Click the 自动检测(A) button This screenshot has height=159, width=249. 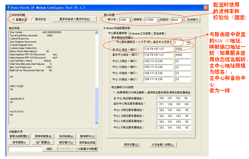point(66,136)
